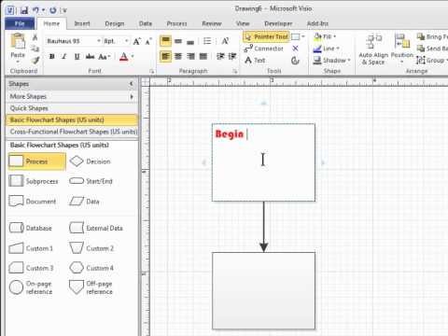
Task: Open the 8pt font size dropdown
Action: [x=126, y=41]
